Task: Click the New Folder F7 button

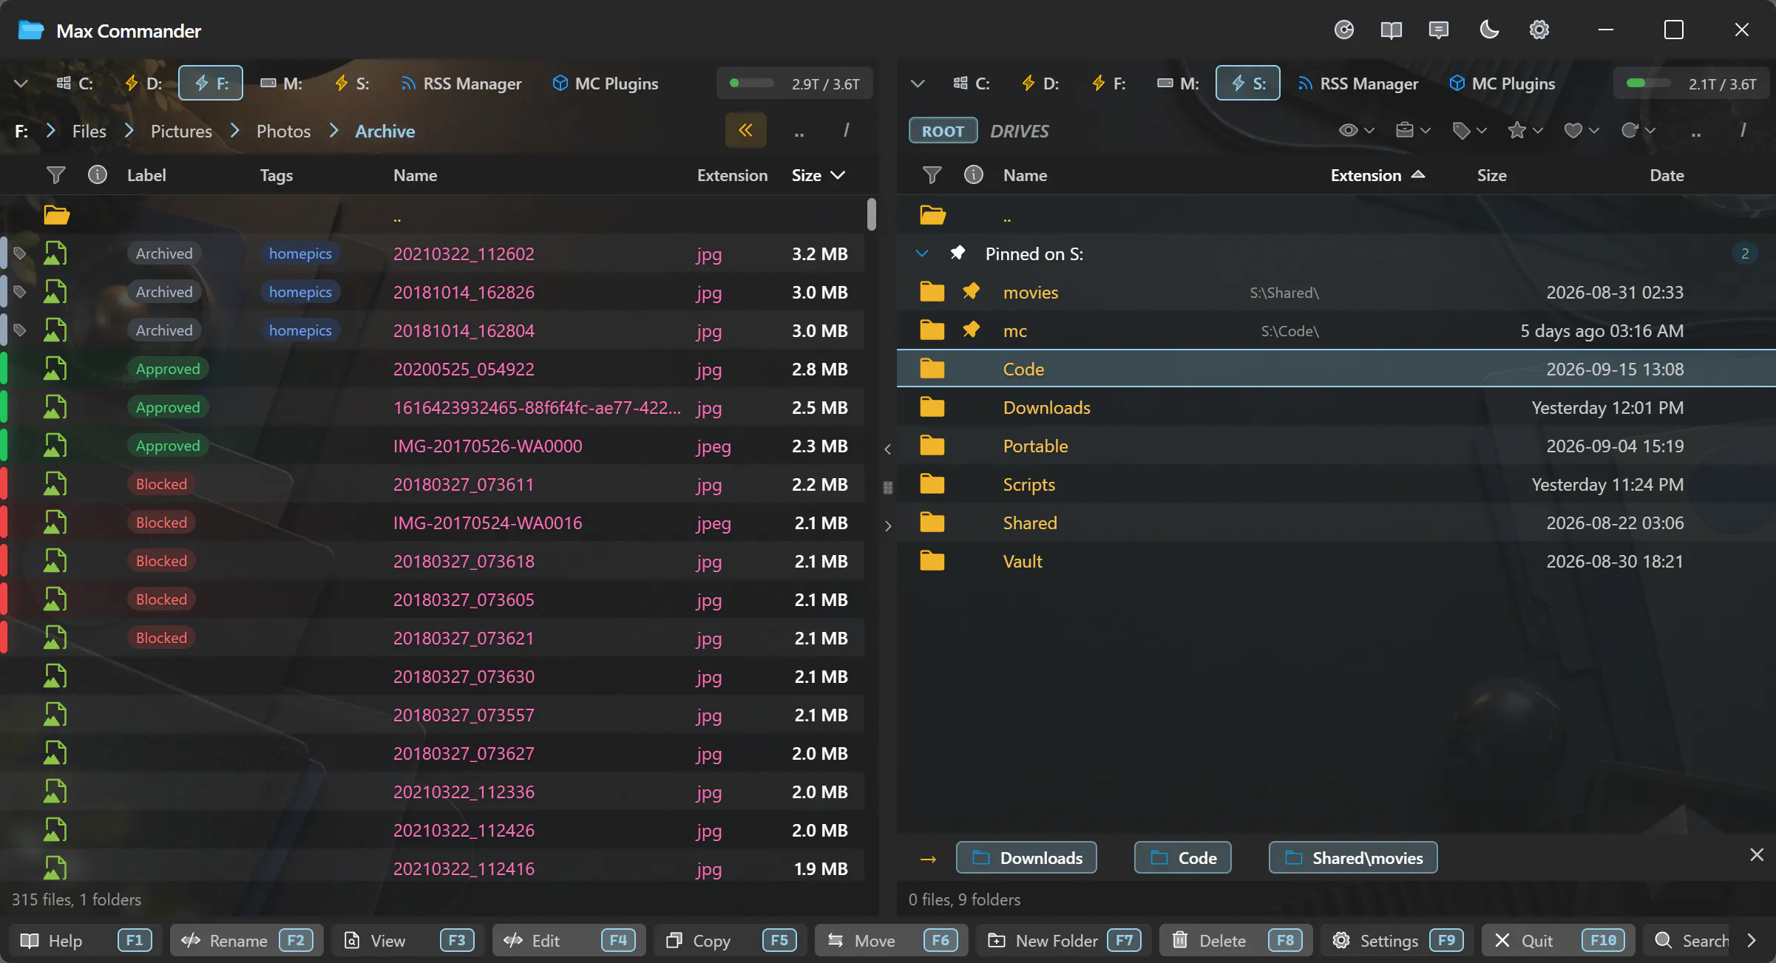Action: click(1064, 940)
